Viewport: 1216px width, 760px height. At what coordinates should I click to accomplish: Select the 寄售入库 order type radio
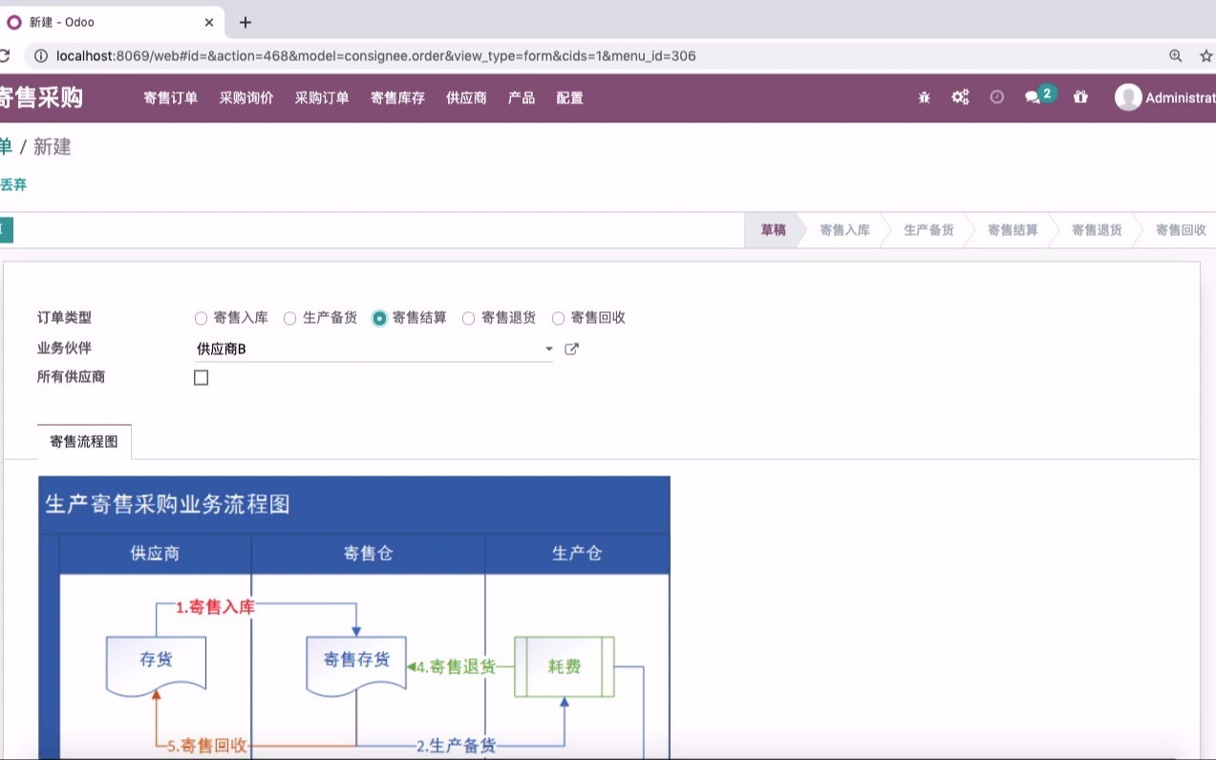[201, 318]
